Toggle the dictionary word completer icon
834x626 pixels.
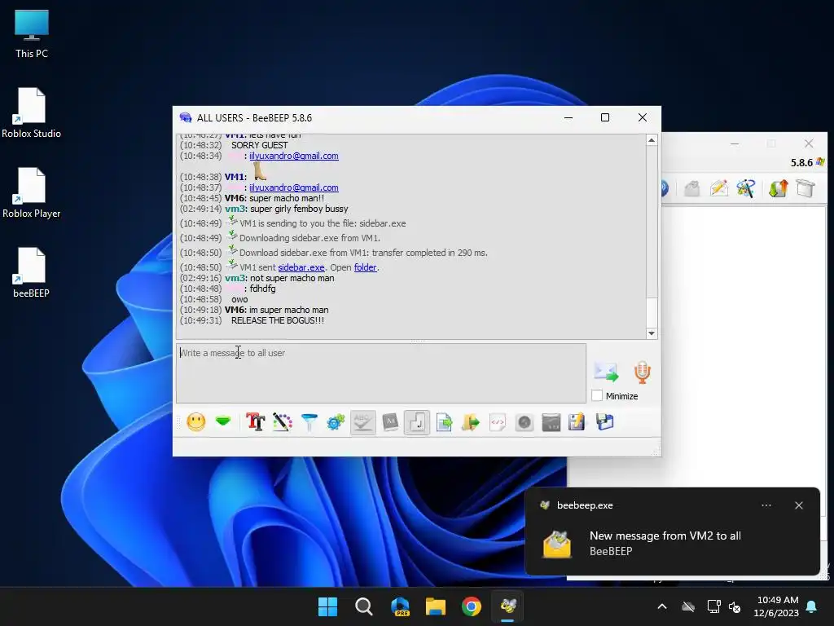point(390,422)
